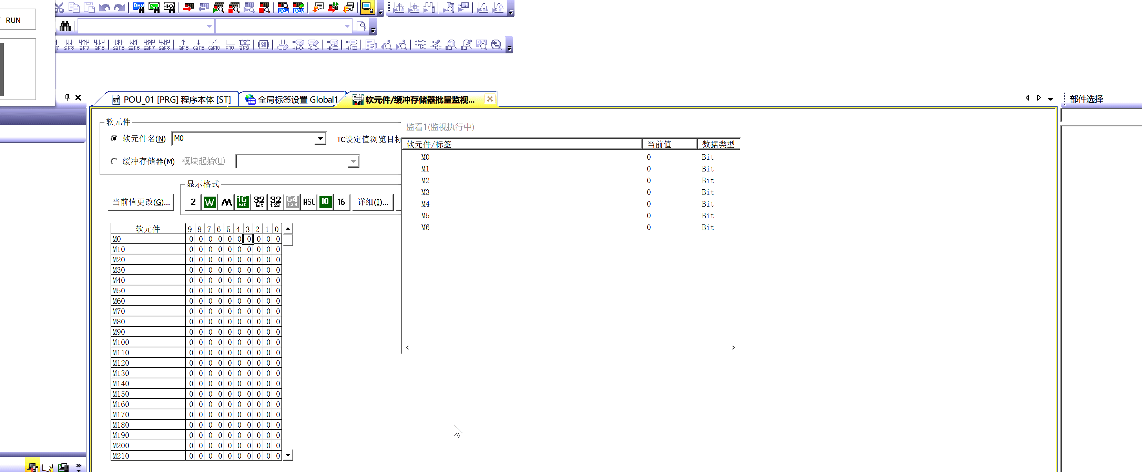Click the highlighted yellow monitor icon

[x=367, y=7]
